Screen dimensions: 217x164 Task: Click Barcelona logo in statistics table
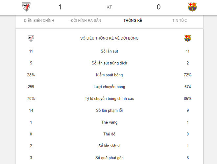187,38
